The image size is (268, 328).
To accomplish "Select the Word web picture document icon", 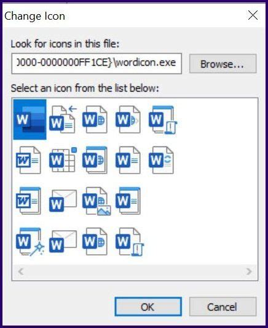I will coord(97,201).
